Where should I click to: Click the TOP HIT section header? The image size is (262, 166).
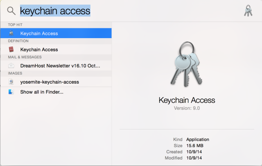15,25
